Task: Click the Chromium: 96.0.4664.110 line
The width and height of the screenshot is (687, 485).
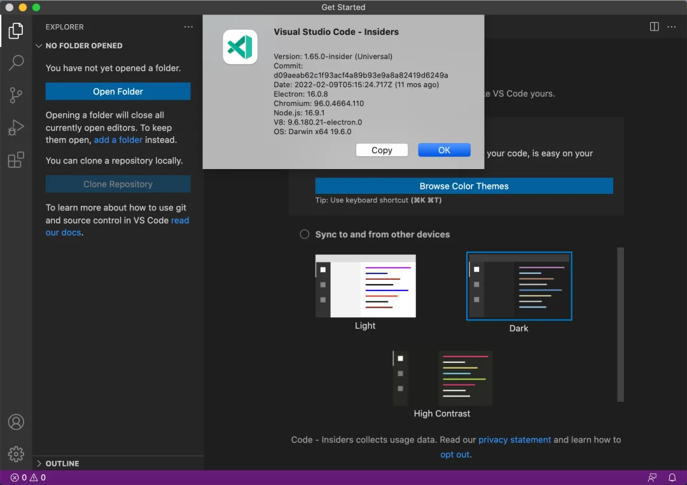Action: pos(319,104)
